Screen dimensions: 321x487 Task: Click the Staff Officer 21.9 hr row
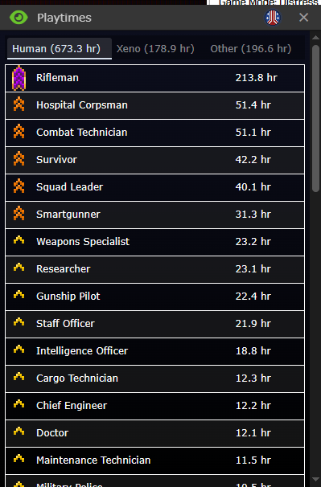tap(154, 324)
